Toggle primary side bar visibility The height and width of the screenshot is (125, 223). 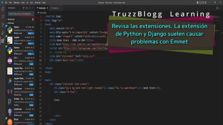click(198, 2)
